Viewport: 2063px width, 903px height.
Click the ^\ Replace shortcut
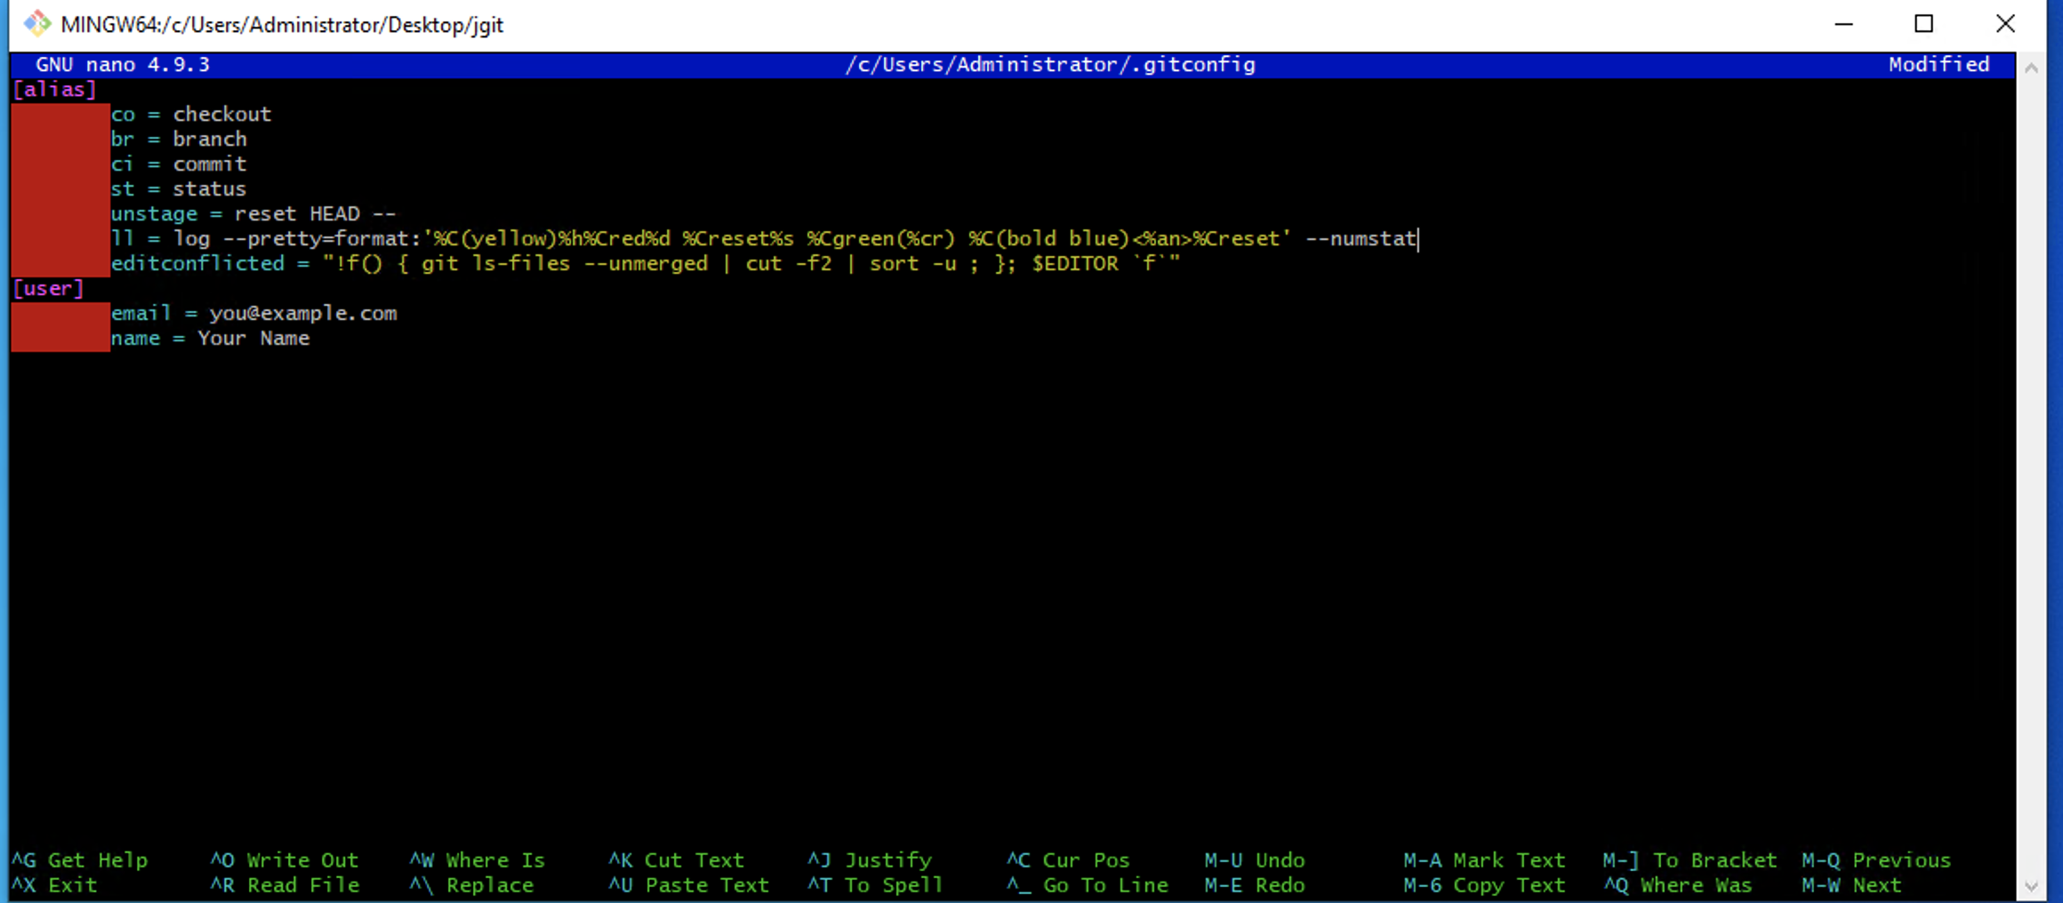pyautogui.click(x=472, y=885)
